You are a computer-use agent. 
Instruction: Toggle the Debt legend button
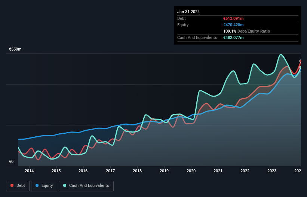tap(18, 186)
